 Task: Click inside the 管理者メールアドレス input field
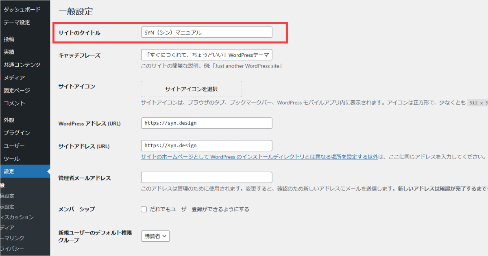207,177
